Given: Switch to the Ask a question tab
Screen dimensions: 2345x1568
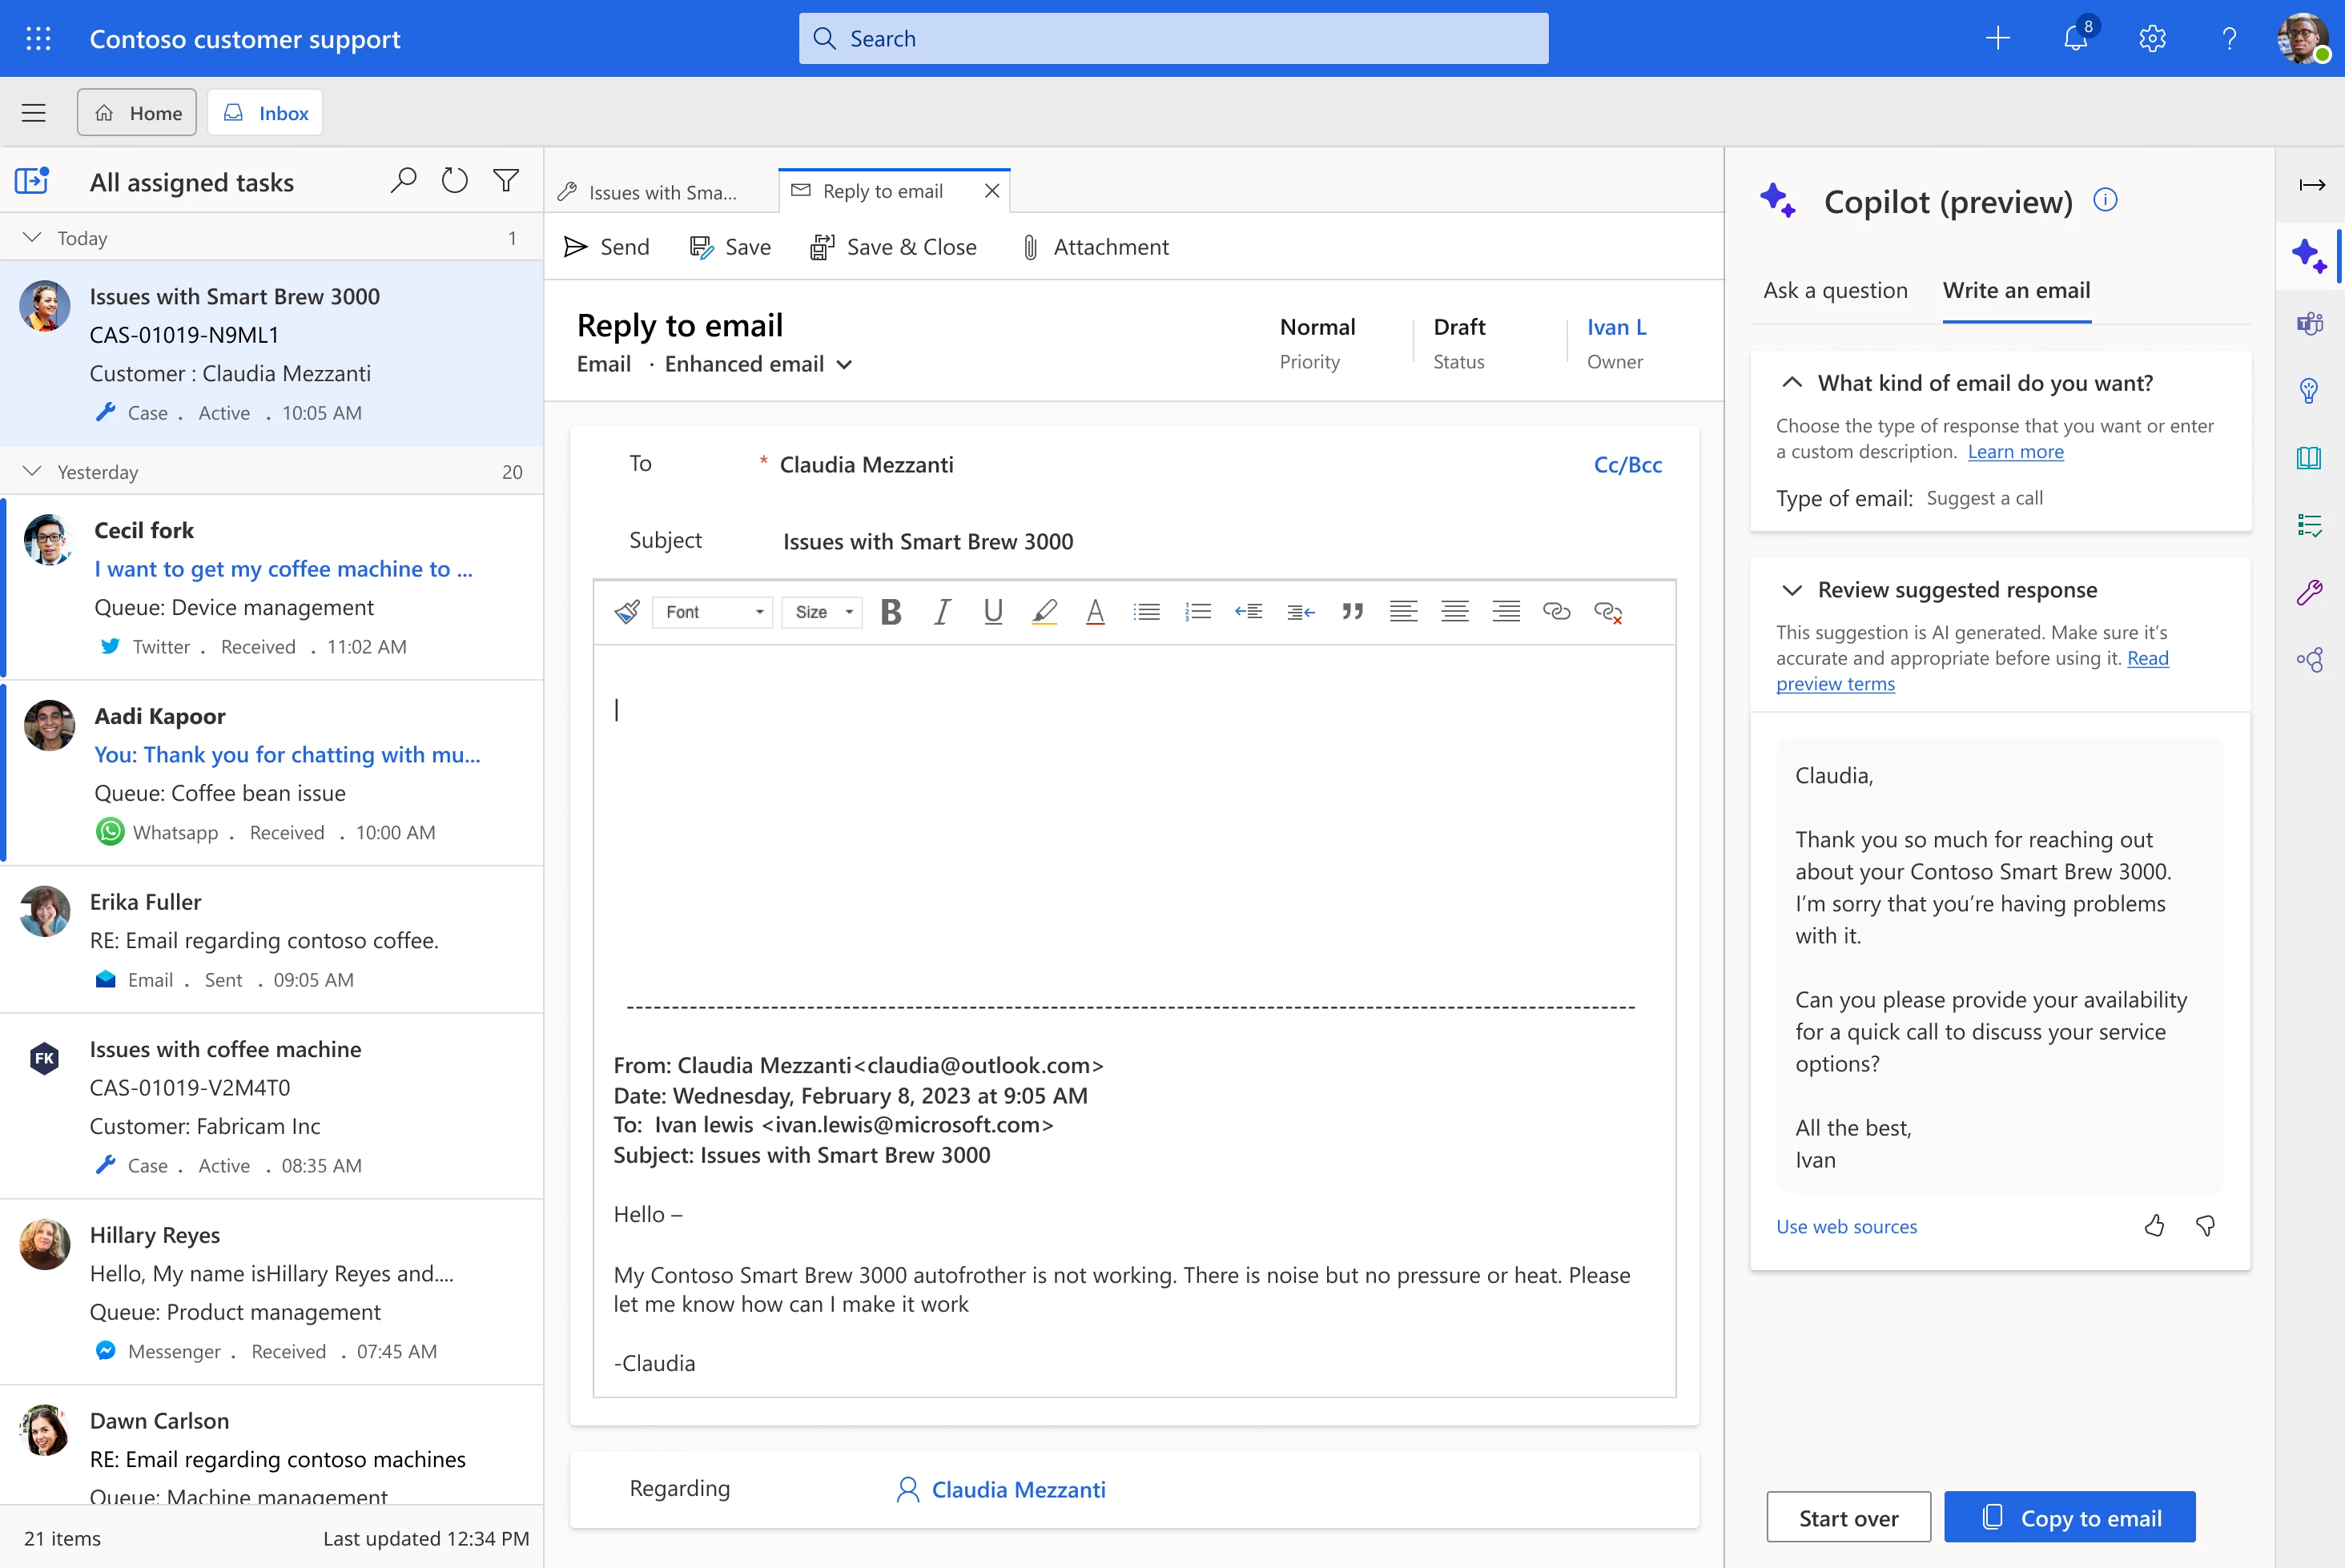Looking at the screenshot, I should [x=1835, y=290].
